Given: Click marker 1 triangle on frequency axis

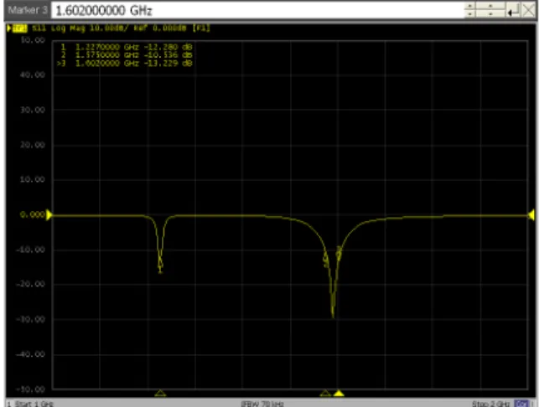Looking at the screenshot, I should pos(160,394).
